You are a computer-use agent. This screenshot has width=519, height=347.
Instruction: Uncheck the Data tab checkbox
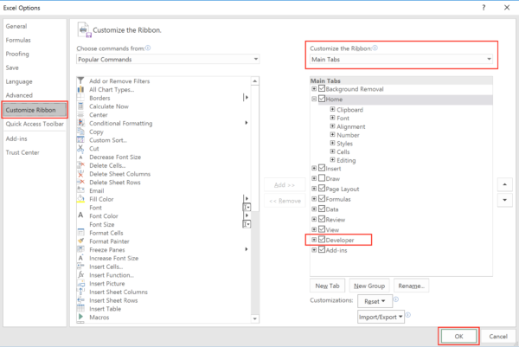coord(322,209)
